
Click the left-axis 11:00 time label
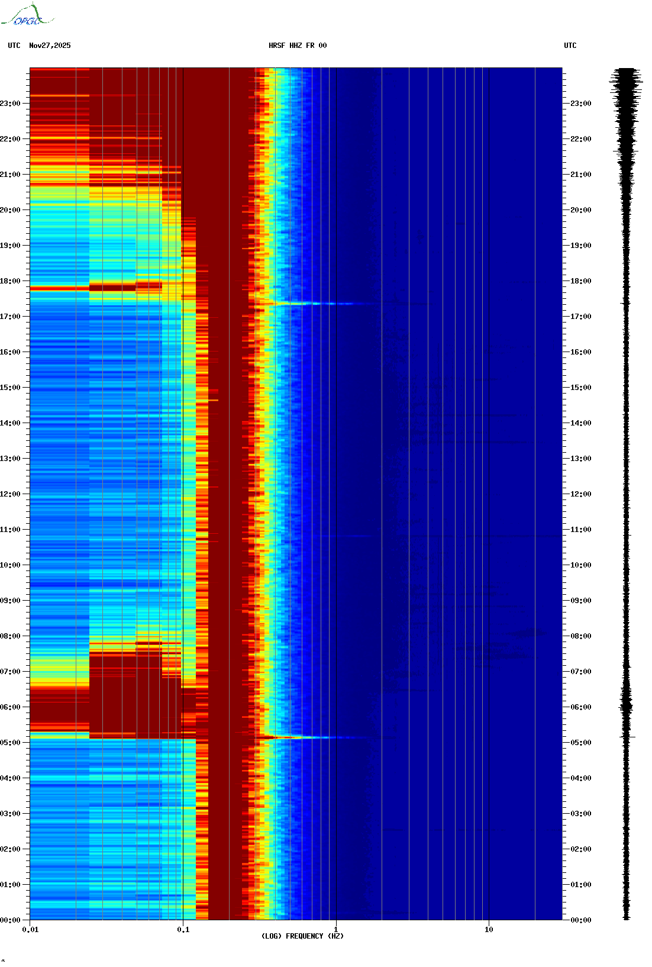click(10, 530)
